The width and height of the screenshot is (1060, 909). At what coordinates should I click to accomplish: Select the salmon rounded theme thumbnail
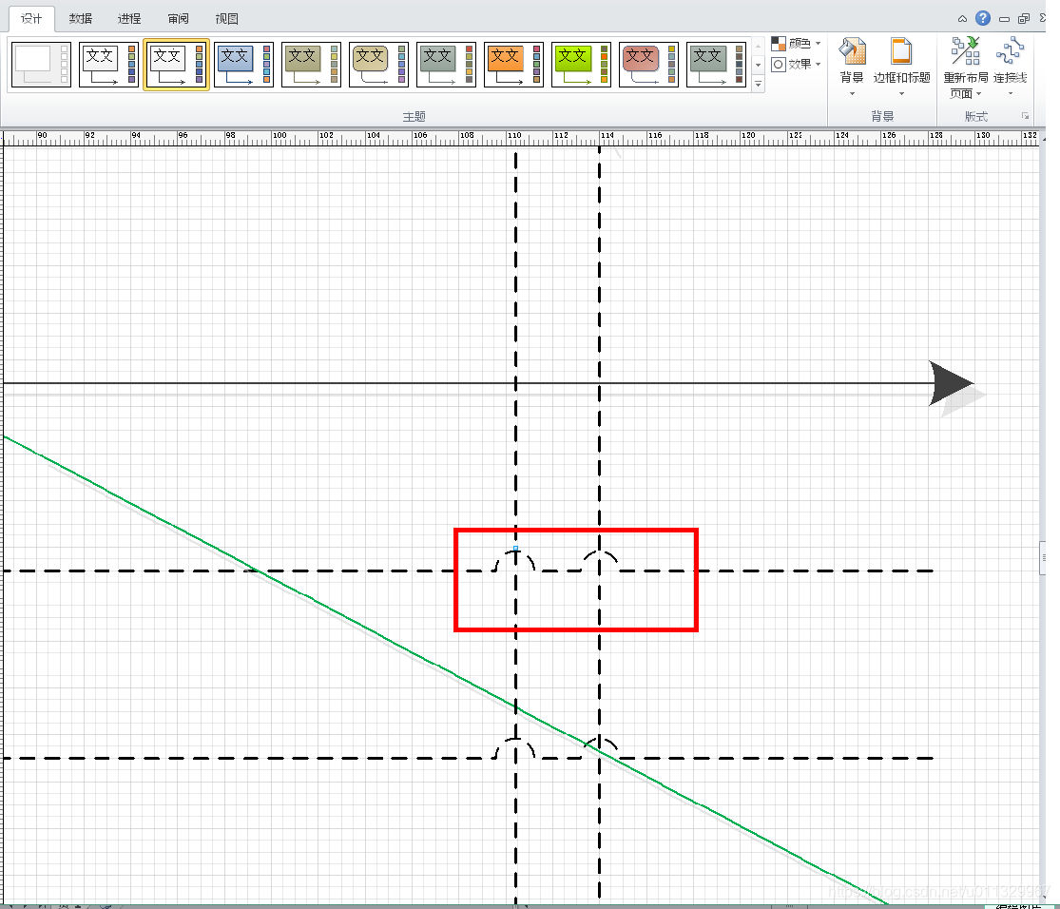(x=649, y=65)
